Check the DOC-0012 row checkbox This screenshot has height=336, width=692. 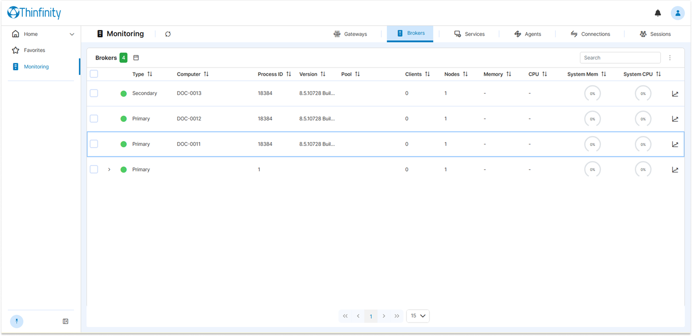tap(94, 119)
